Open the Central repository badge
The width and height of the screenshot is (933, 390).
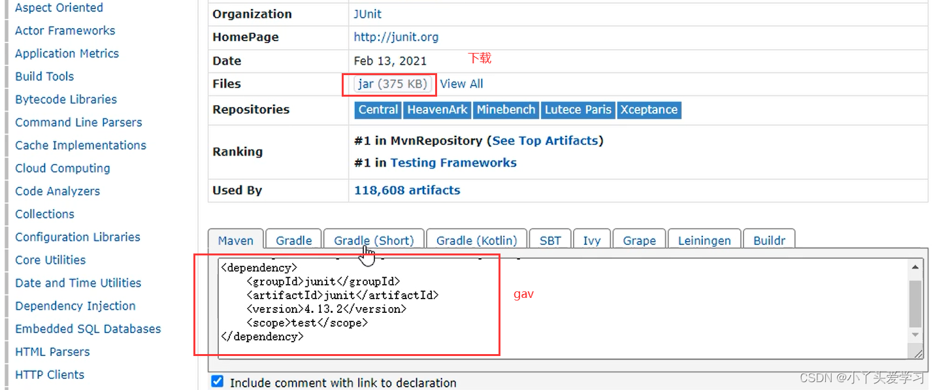pos(378,110)
